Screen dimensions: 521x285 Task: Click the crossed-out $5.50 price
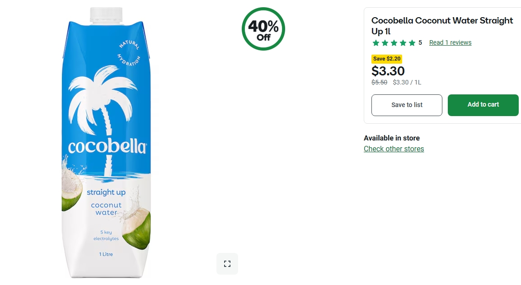[379, 82]
